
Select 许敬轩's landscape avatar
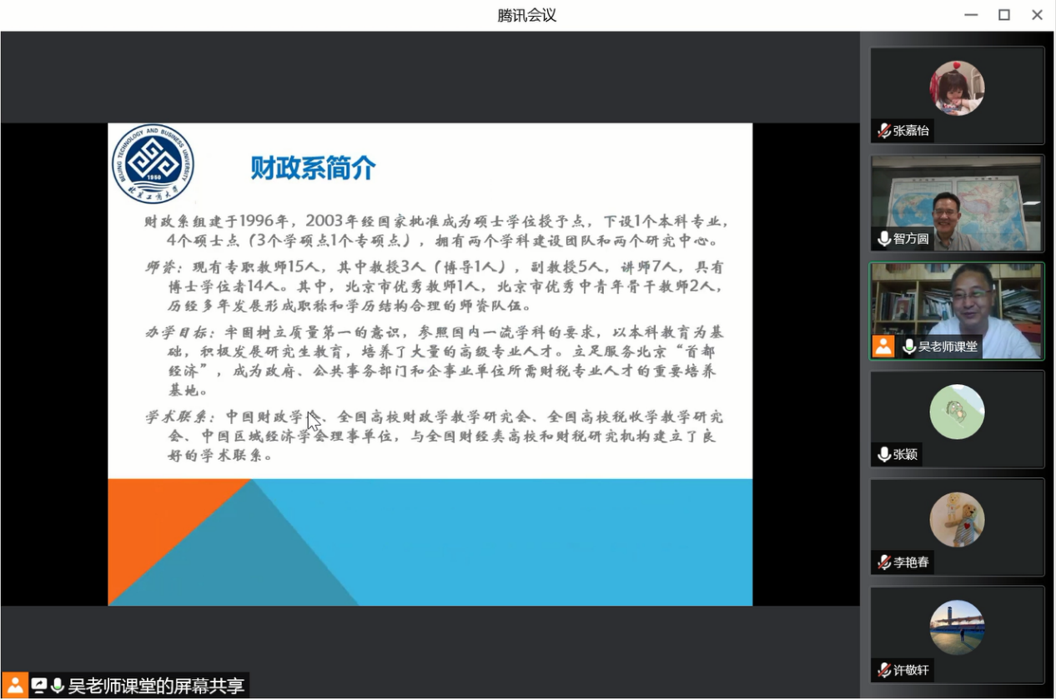957,627
